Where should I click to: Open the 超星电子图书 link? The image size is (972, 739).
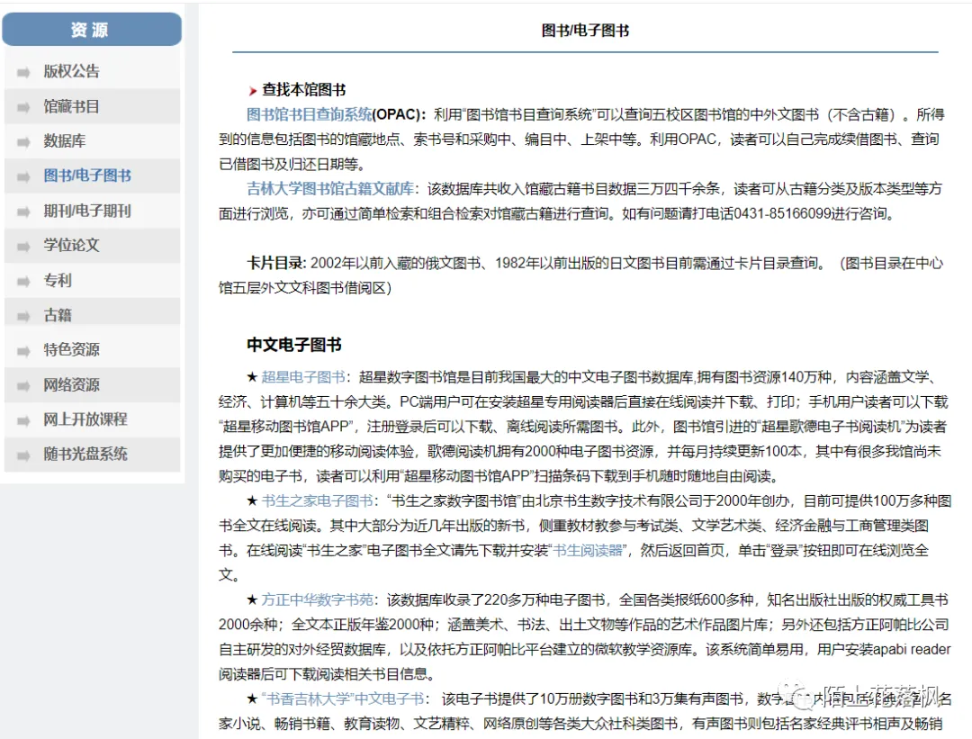[303, 377]
